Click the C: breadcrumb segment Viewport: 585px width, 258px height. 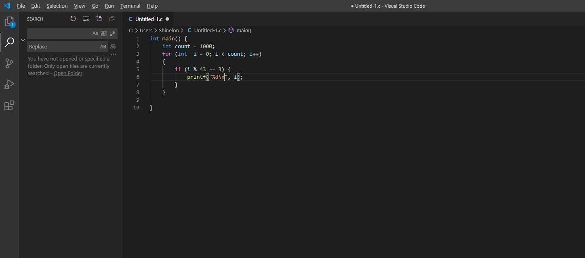(x=131, y=30)
